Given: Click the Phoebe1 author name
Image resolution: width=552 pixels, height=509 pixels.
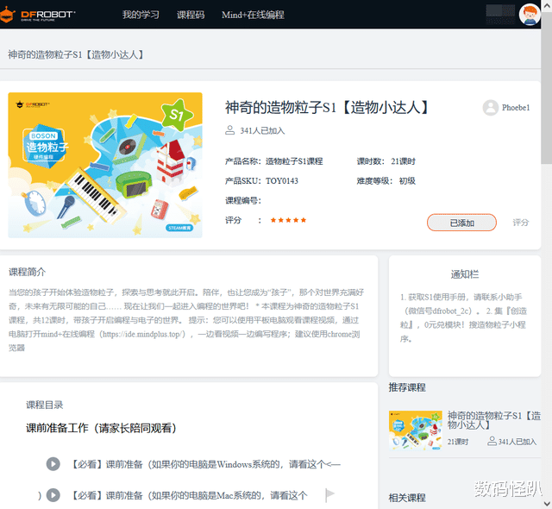Looking at the screenshot, I should click(x=516, y=108).
